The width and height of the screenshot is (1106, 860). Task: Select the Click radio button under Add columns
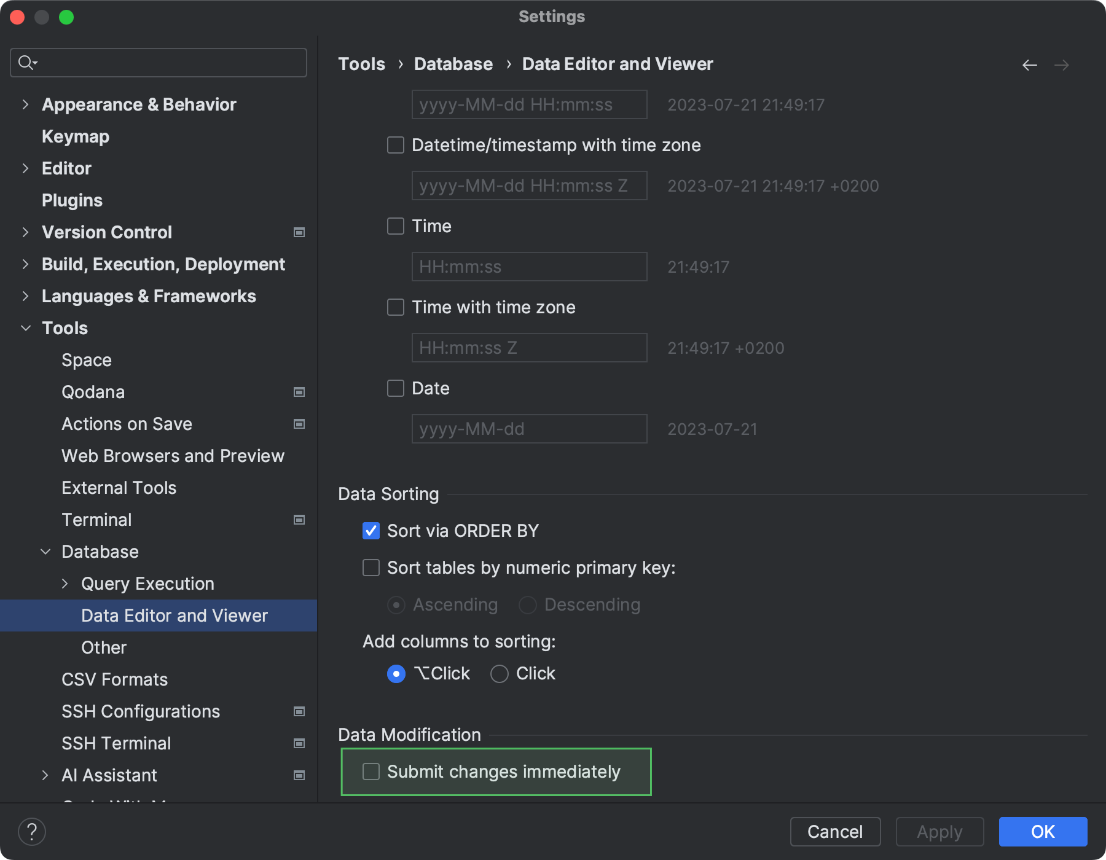tap(499, 674)
